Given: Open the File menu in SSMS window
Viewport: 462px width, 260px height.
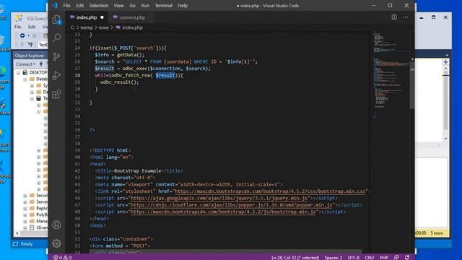Looking at the screenshot, I should [x=18, y=27].
